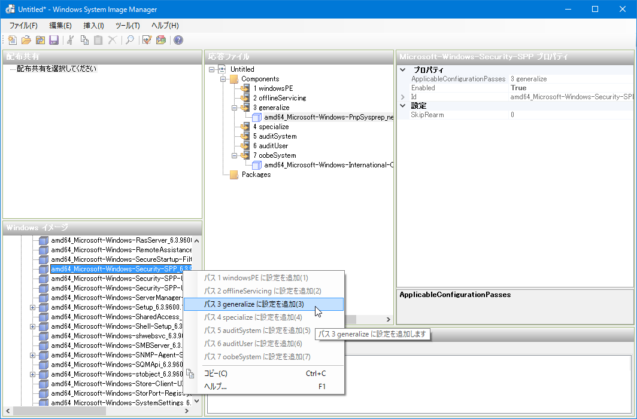Select amd64_Microsoft-Windows-PnpSysprep component in answer file
The height and width of the screenshot is (419, 637).
click(x=328, y=117)
